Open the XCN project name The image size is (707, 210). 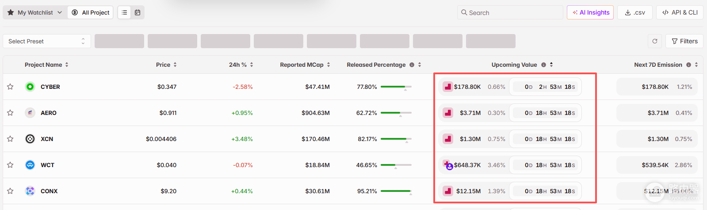[x=47, y=139]
